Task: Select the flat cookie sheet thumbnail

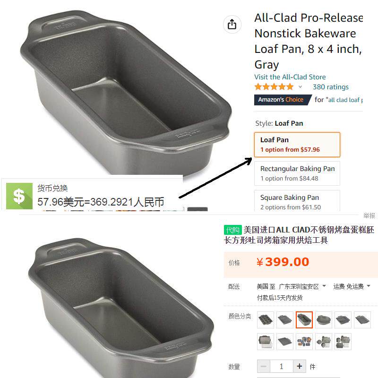Action: pyautogui.click(x=285, y=341)
